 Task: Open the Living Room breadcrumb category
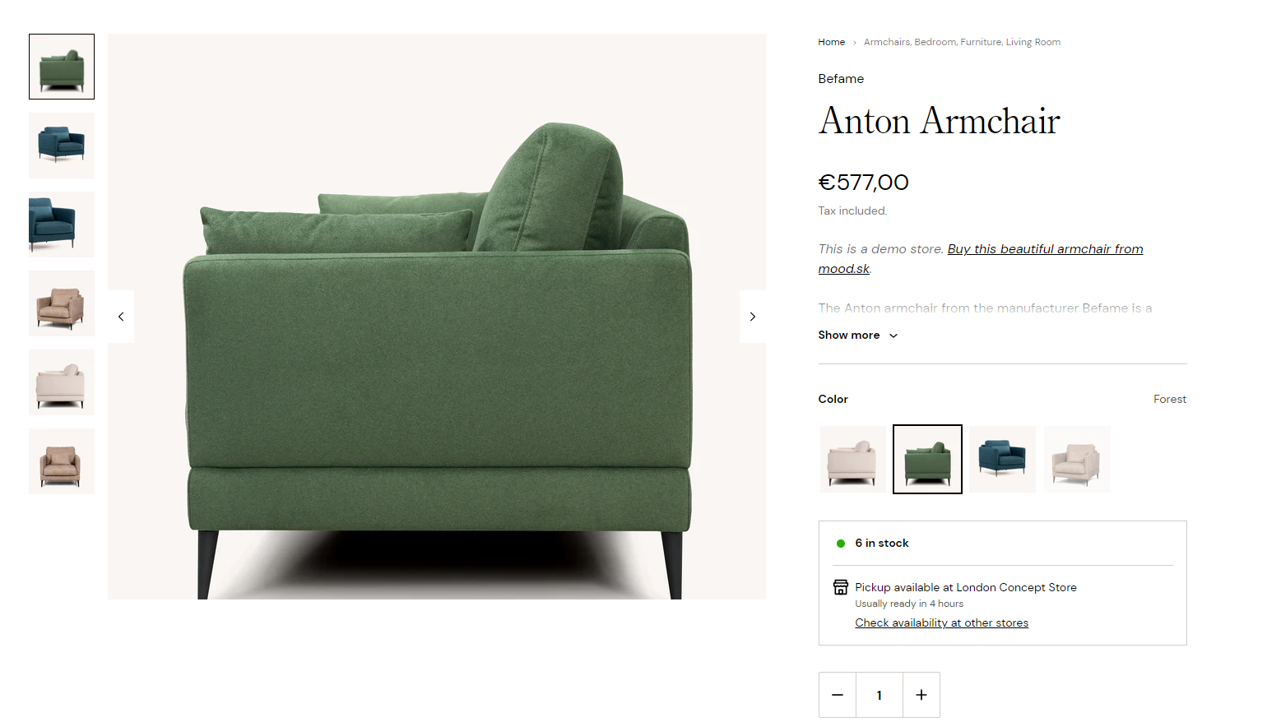click(1033, 42)
